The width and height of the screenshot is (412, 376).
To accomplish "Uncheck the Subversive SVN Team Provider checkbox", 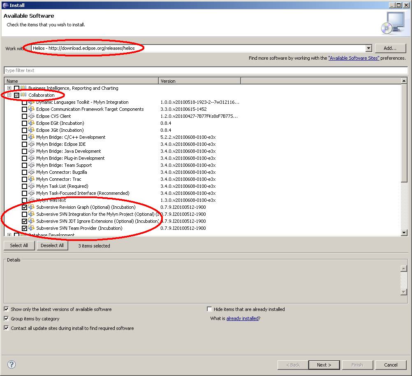I will point(24,228).
